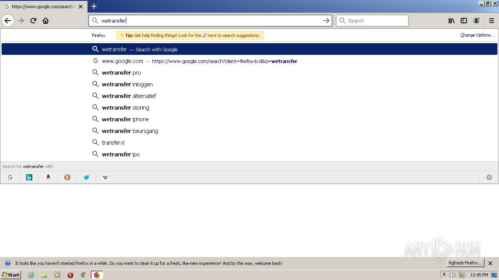Select the www.google.com history suggestion
The image size is (499, 280).
coord(249,61)
